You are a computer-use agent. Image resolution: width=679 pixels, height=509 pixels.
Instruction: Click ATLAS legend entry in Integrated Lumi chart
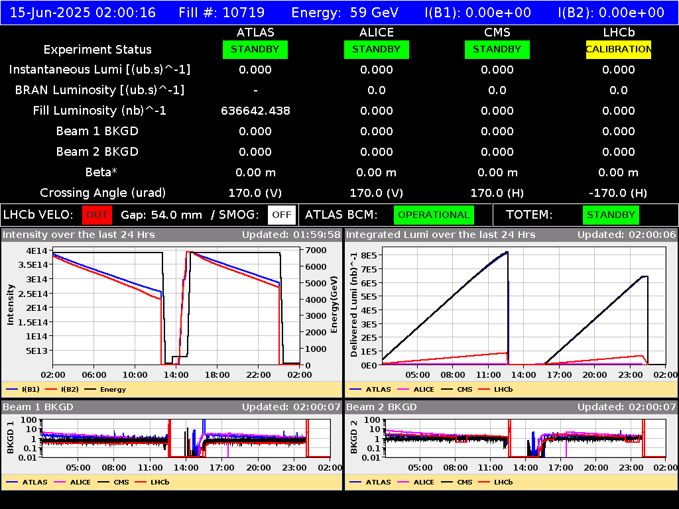coord(370,390)
